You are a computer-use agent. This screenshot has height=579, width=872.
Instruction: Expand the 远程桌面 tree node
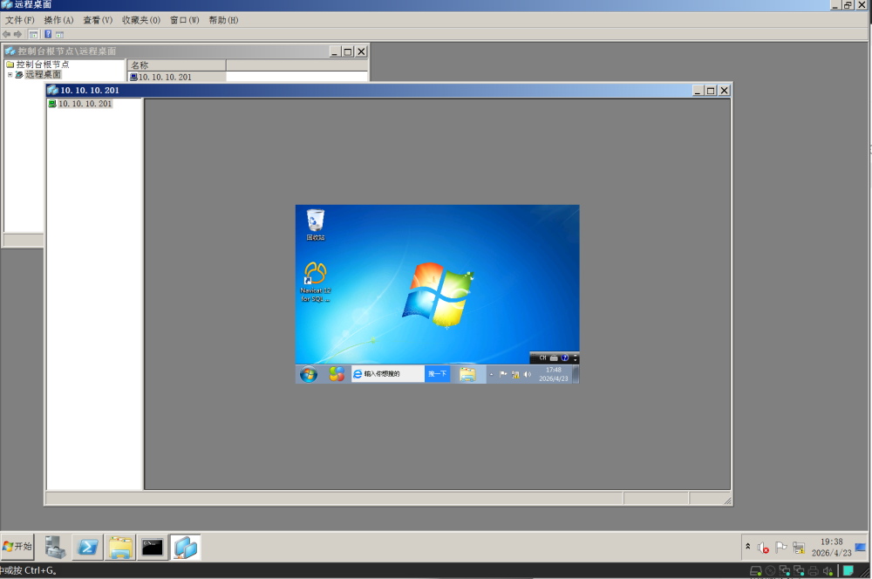pos(10,75)
